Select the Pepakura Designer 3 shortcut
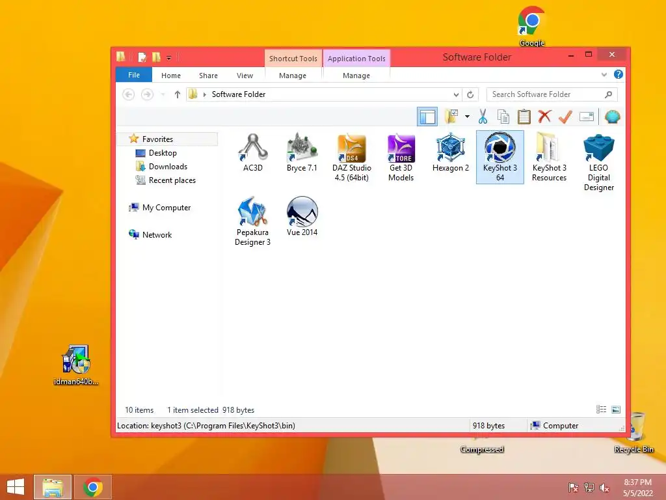This screenshot has height=500, width=666. [x=253, y=221]
